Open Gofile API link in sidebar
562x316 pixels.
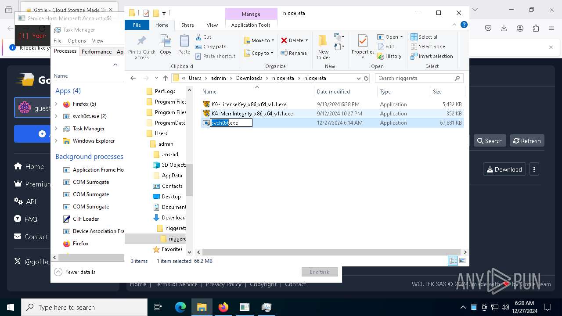(25, 201)
